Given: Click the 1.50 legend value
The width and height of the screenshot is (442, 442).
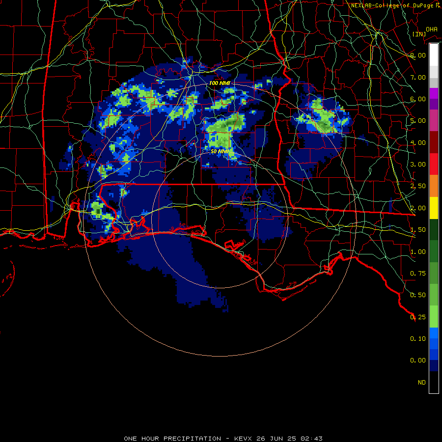Looking at the screenshot, I should click(x=418, y=230).
